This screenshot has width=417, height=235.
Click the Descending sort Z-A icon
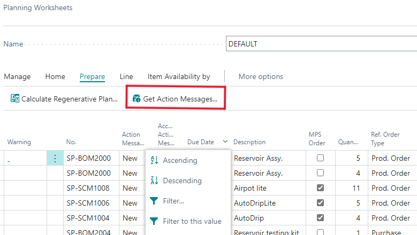point(154,181)
